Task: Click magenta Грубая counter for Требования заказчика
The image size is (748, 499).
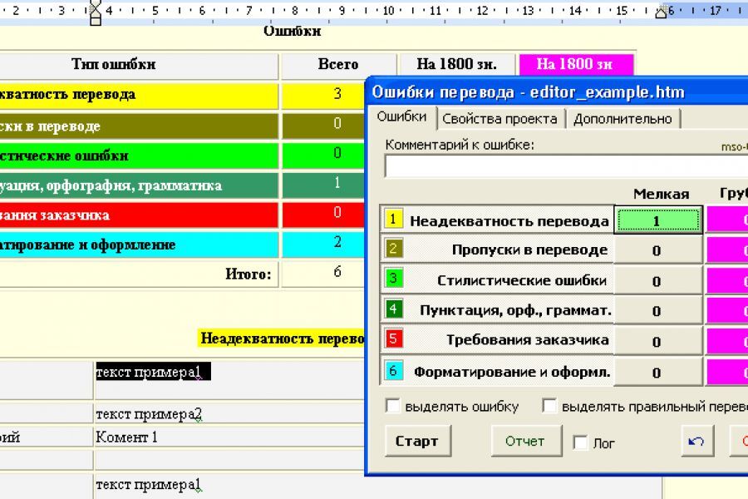Action: 727,341
